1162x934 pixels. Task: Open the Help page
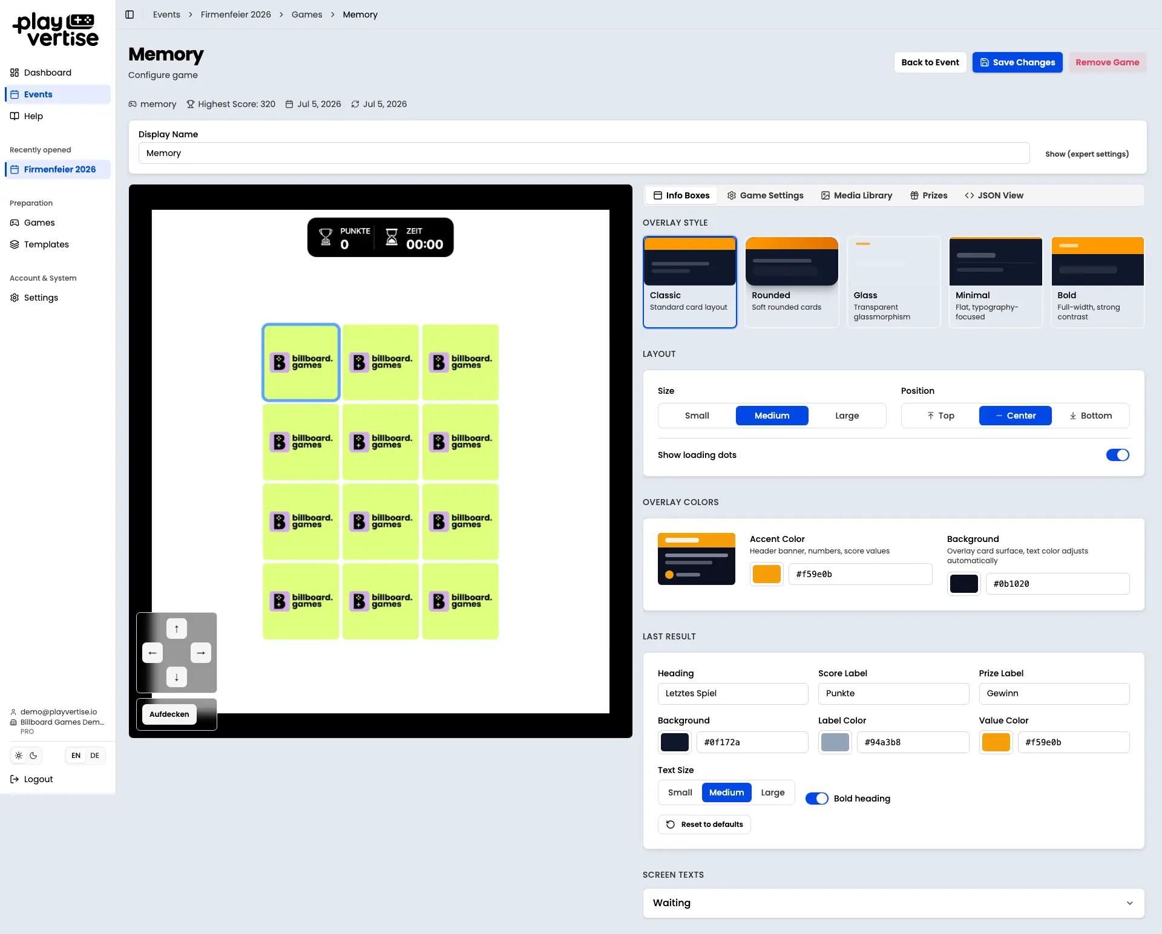[58, 116]
